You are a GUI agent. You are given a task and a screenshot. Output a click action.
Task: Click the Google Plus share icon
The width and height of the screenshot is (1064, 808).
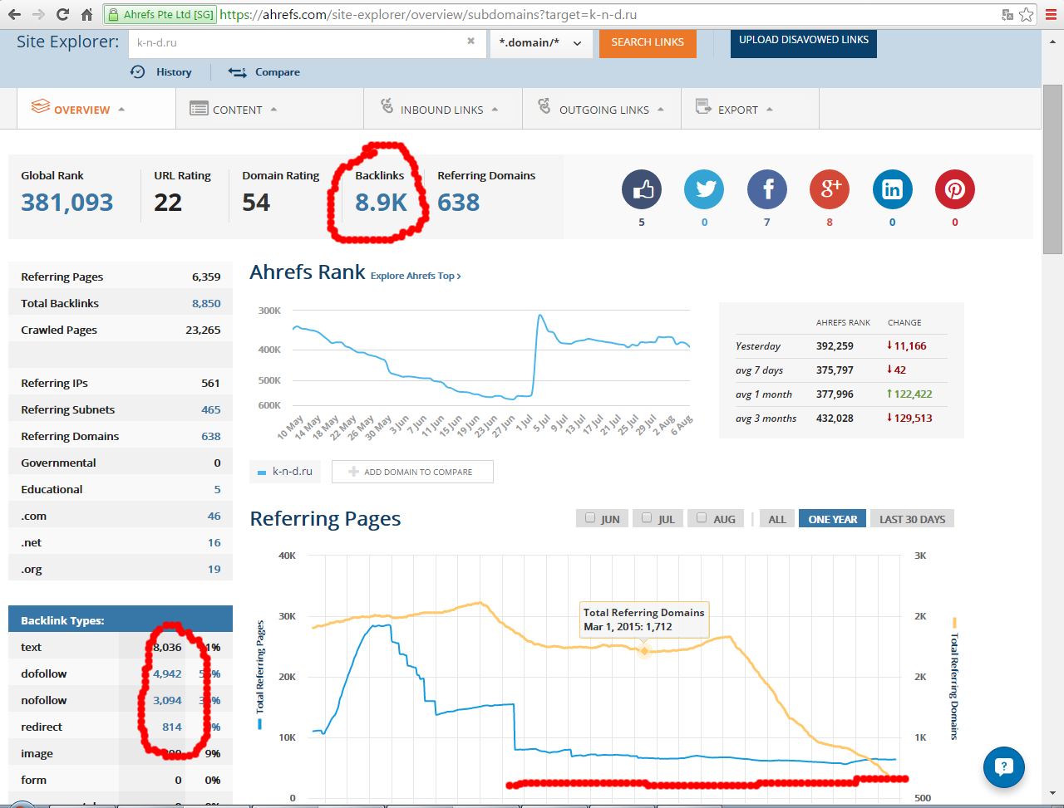830,189
